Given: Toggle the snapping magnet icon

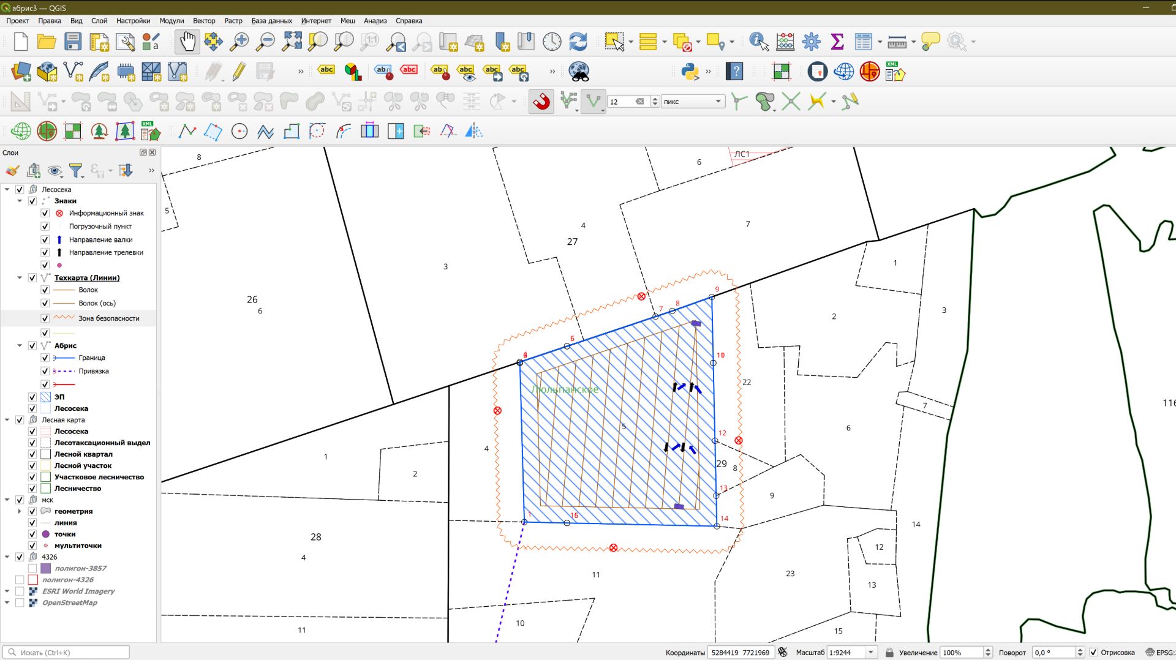Looking at the screenshot, I should (541, 102).
